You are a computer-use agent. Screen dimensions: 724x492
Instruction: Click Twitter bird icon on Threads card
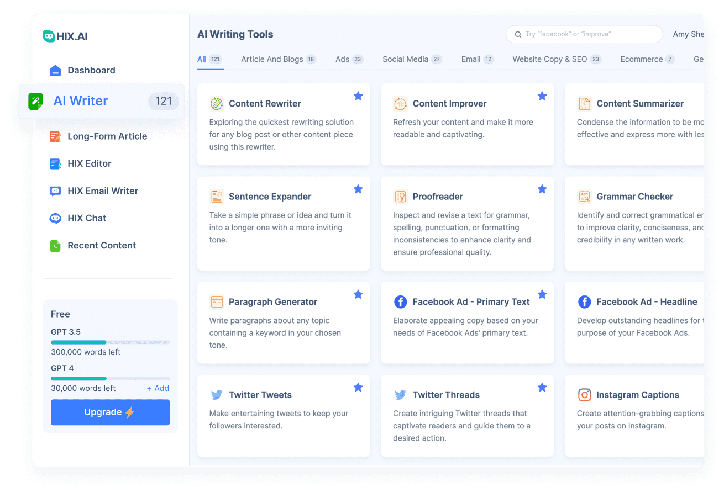pos(400,395)
